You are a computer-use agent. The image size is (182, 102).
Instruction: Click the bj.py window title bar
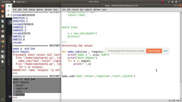[121, 6]
